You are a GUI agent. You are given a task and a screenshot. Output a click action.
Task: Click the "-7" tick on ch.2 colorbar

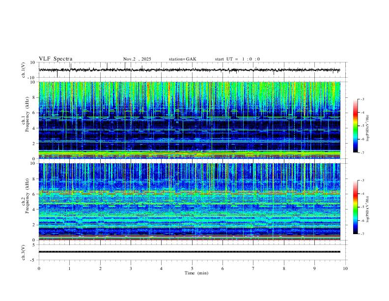[362, 234]
